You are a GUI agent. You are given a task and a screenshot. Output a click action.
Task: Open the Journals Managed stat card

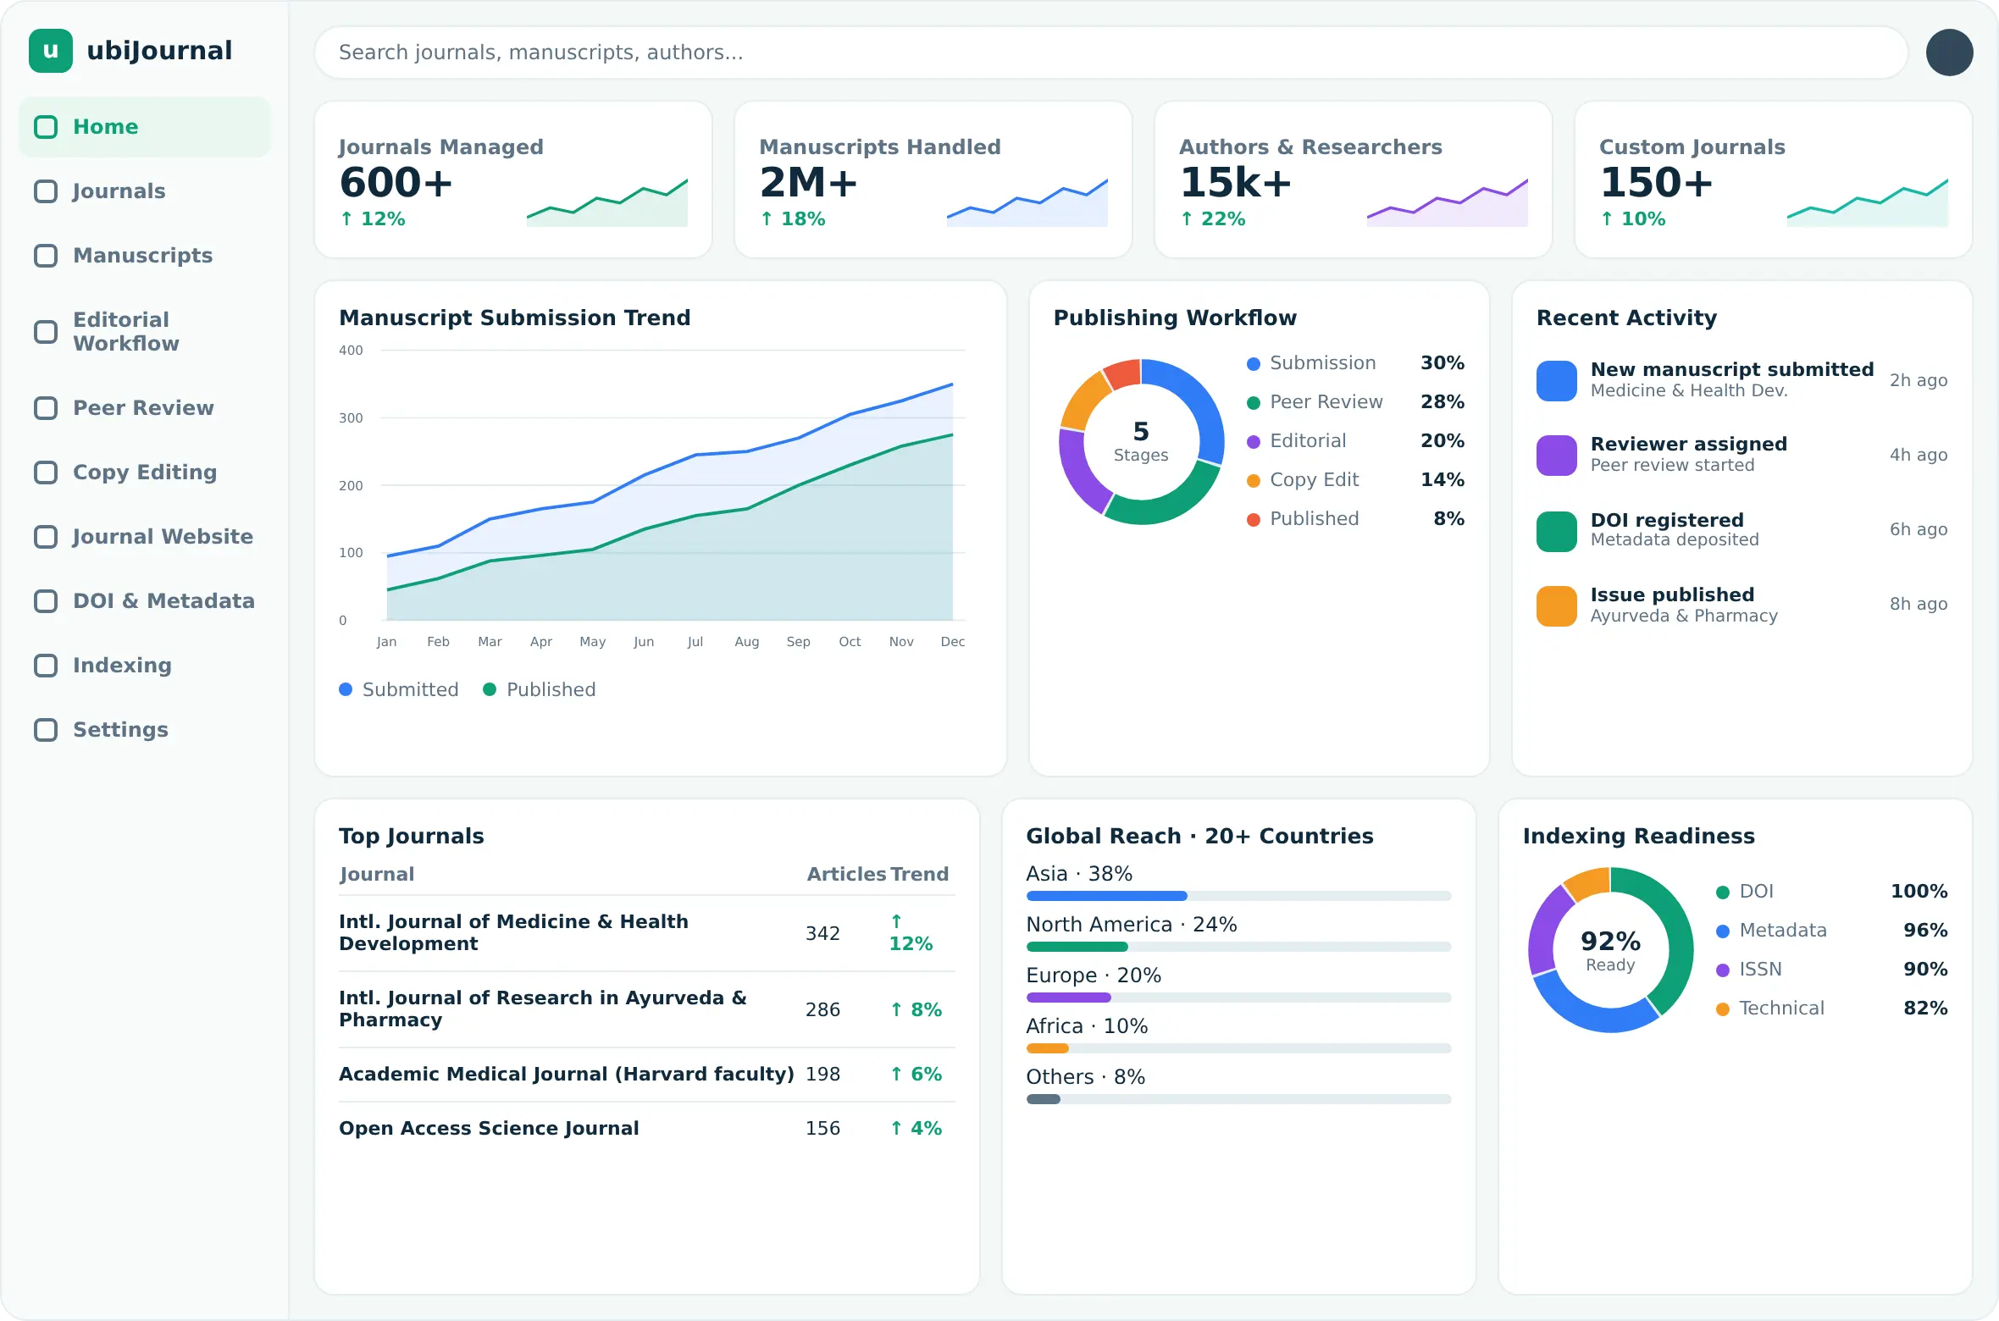[513, 180]
